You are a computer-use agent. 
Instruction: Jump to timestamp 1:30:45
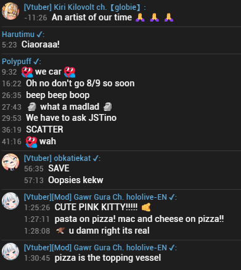pos(37,258)
